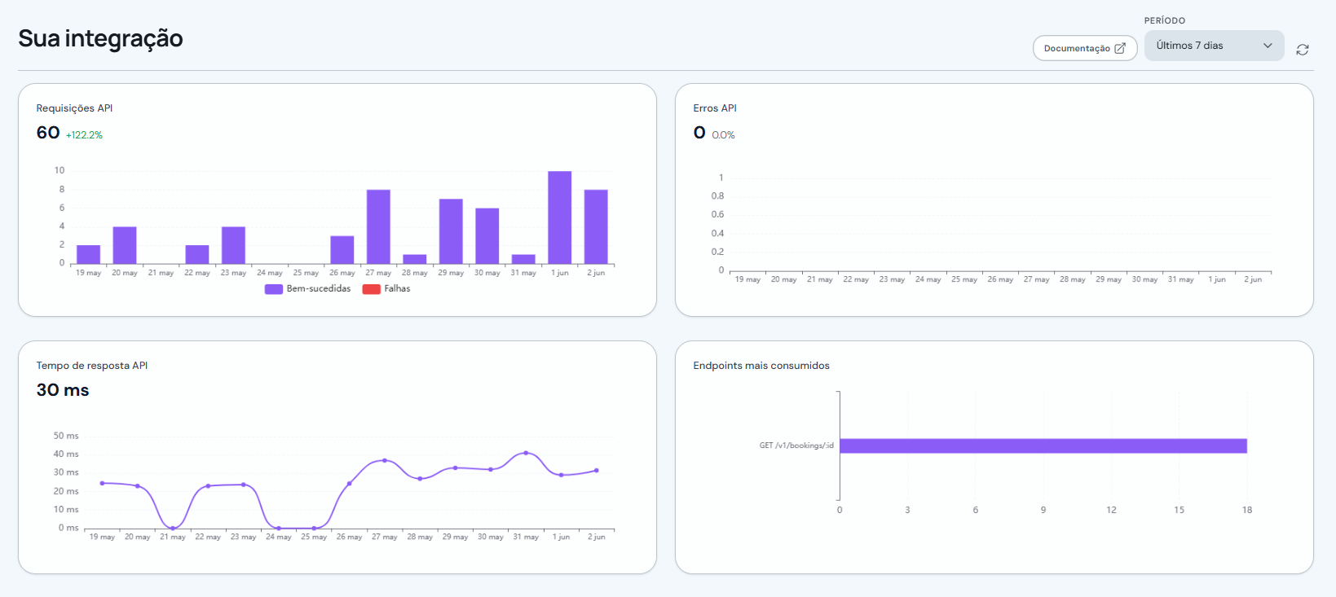
Task: Click the Tempo de resposta API title
Action: (x=92, y=366)
